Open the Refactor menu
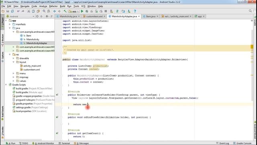Viewport: 257px width, 145px height. click(x=53, y=6)
